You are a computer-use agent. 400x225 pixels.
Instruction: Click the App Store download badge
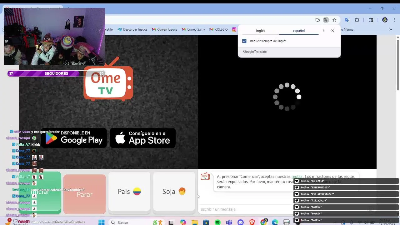(x=142, y=138)
